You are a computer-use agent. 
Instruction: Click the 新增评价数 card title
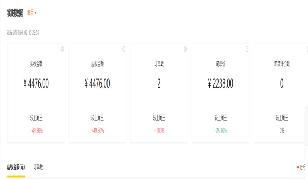282,64
